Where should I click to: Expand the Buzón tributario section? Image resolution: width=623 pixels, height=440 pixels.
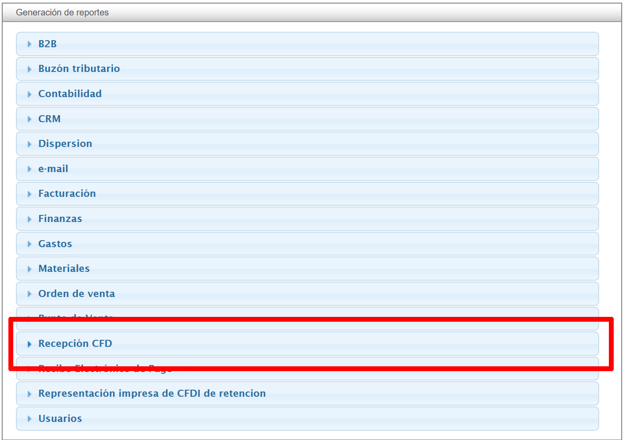click(79, 69)
